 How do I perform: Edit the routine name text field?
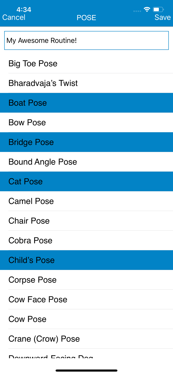click(x=86, y=40)
